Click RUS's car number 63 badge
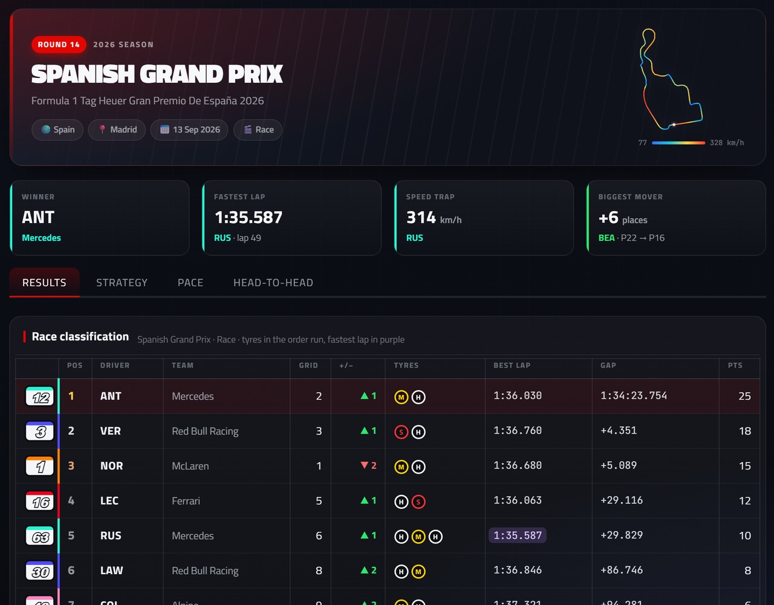 [x=40, y=536]
